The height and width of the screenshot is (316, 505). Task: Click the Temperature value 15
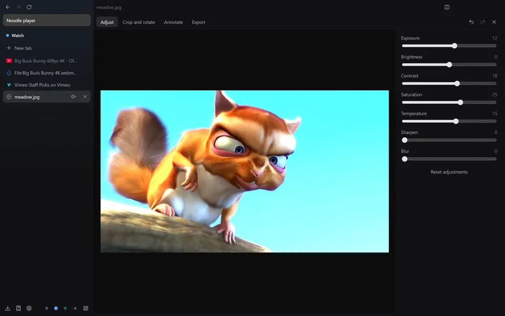pos(494,114)
